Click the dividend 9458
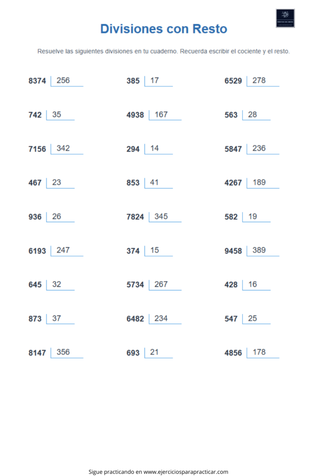 233,251
